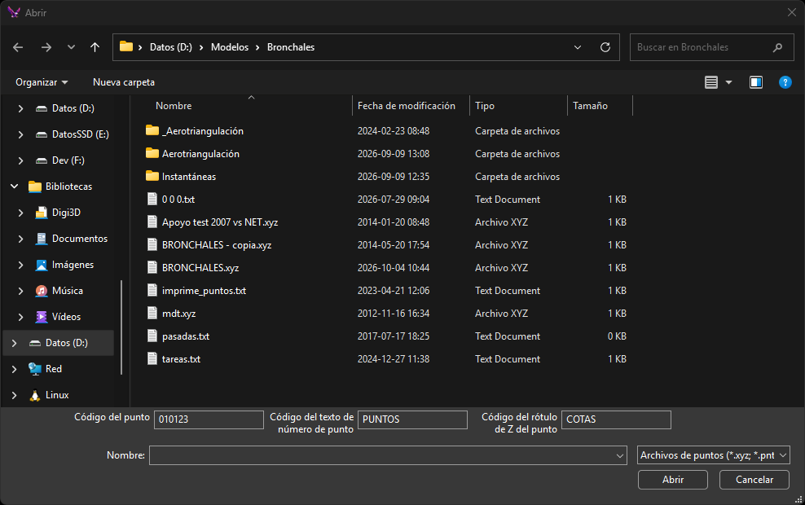This screenshot has width=805, height=505.
Task: Collapse the Bibliotecas tree node
Action: click(15, 187)
